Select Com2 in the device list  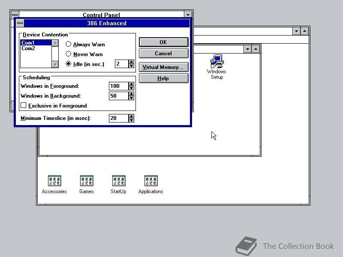36,48
